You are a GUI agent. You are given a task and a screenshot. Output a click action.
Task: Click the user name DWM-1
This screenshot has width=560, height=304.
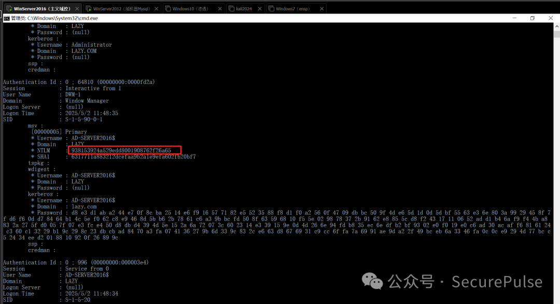(73, 95)
